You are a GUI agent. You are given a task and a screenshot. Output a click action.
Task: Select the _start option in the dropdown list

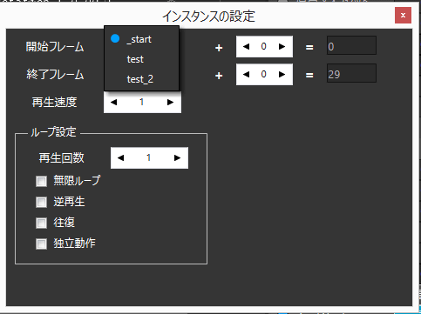pyautogui.click(x=141, y=39)
